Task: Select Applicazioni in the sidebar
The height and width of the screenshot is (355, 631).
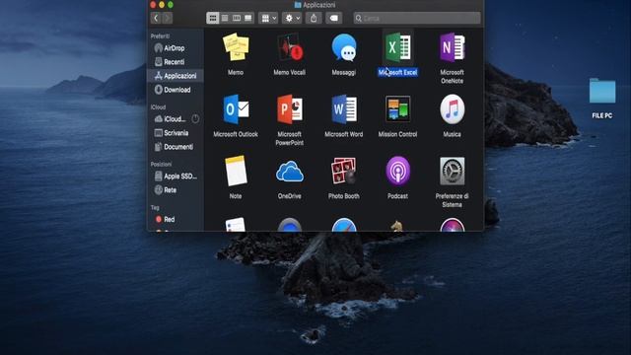Action: click(175, 76)
